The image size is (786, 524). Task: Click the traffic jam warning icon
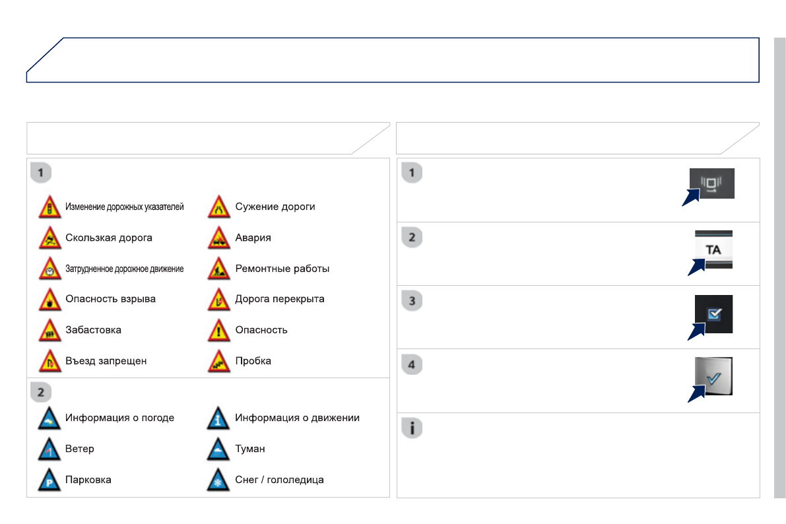click(x=219, y=362)
